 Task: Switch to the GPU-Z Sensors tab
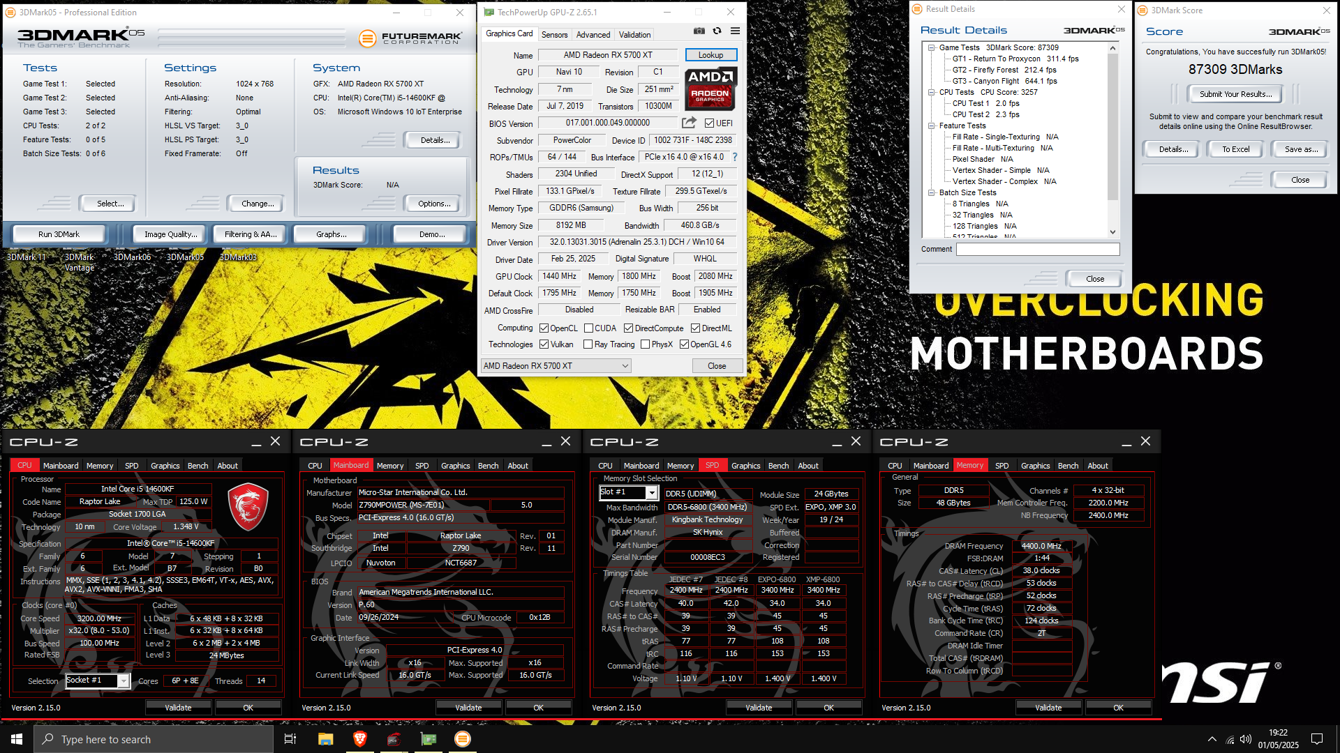(x=554, y=35)
